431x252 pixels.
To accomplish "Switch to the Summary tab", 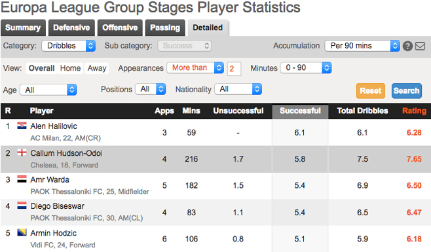I will [23, 27].
